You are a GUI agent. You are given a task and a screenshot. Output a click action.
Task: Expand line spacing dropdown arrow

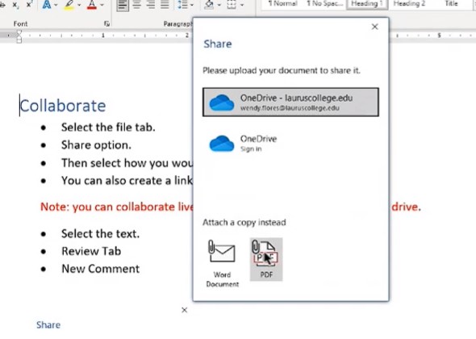click(x=192, y=5)
